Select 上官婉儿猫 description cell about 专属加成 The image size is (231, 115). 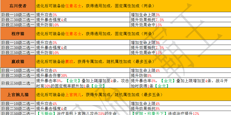pyautogui.click(x=133, y=94)
